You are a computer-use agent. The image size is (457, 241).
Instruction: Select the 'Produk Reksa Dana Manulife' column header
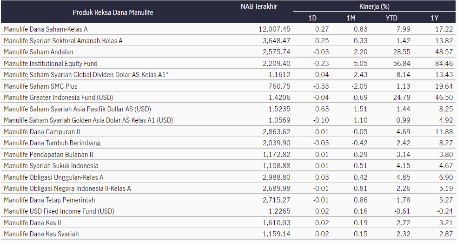[x=113, y=13]
